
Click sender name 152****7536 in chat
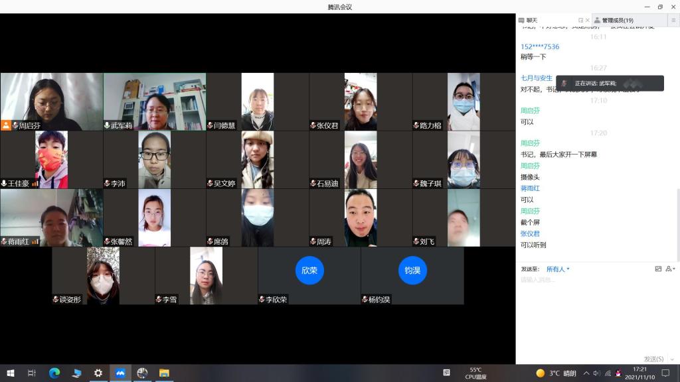(540, 46)
